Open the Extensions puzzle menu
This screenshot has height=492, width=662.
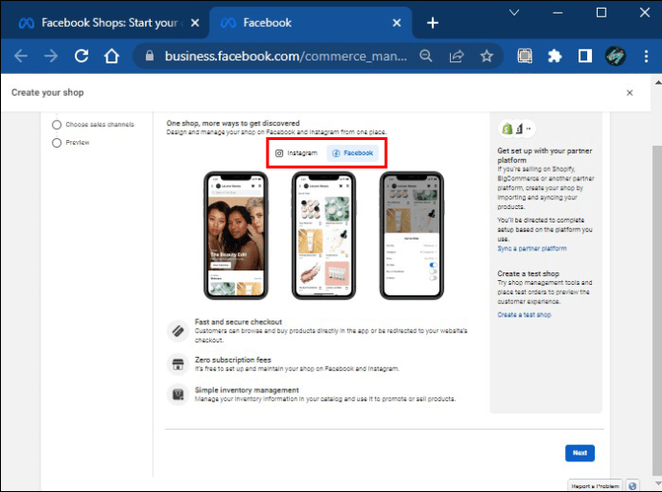point(555,56)
